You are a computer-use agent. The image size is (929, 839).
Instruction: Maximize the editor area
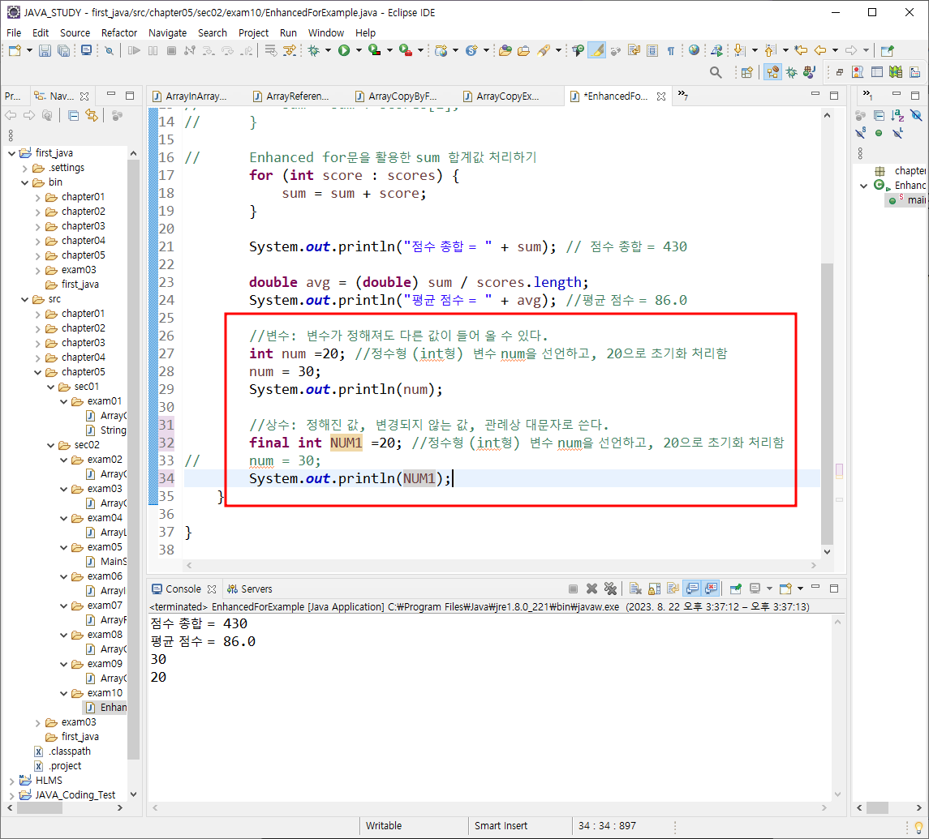click(834, 96)
